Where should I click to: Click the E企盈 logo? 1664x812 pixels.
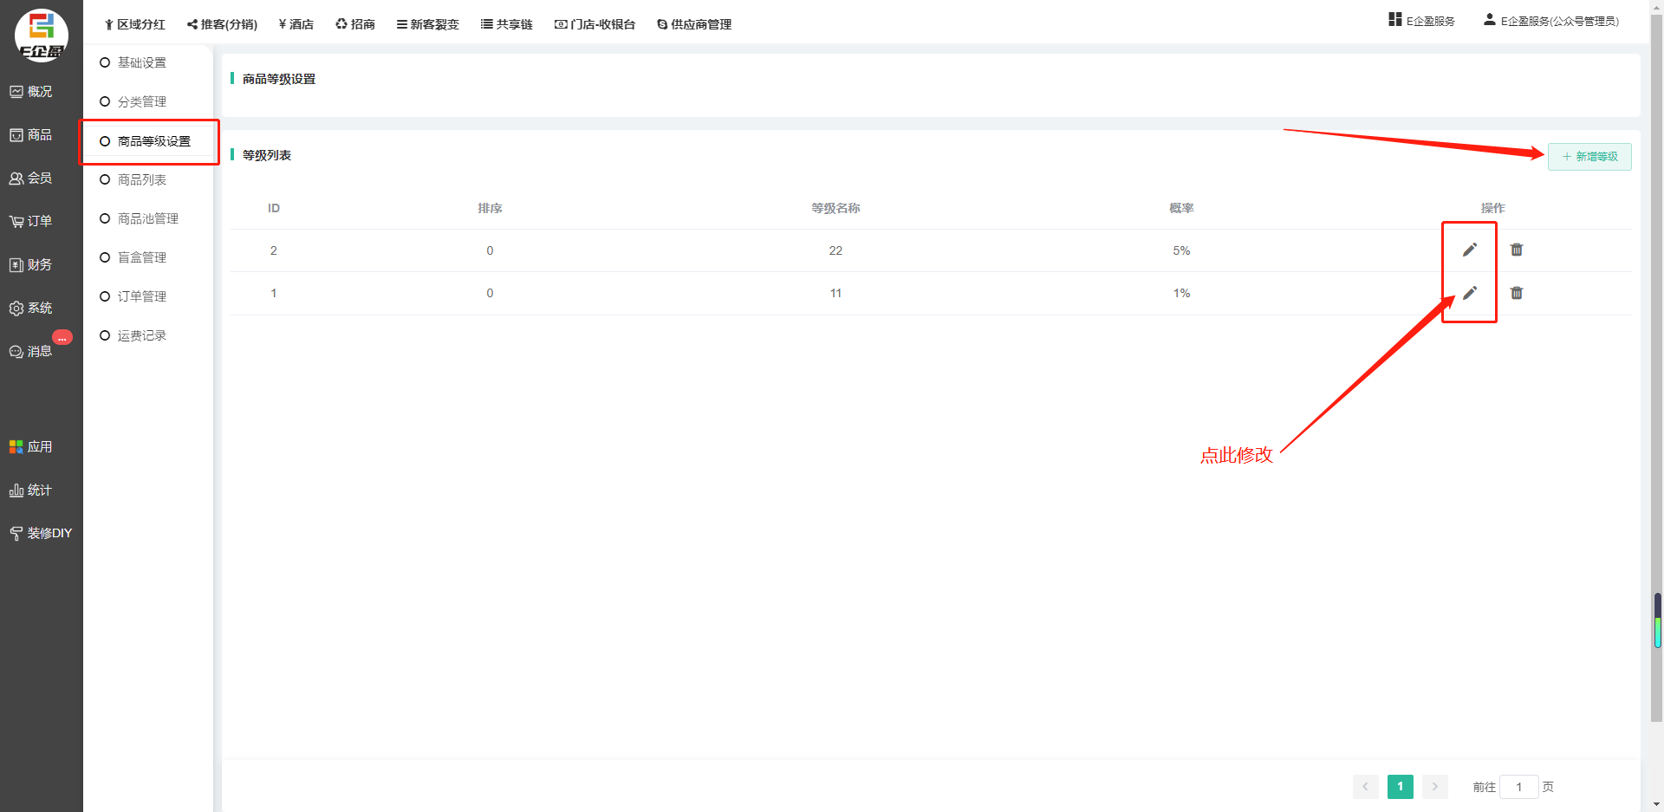(41, 36)
